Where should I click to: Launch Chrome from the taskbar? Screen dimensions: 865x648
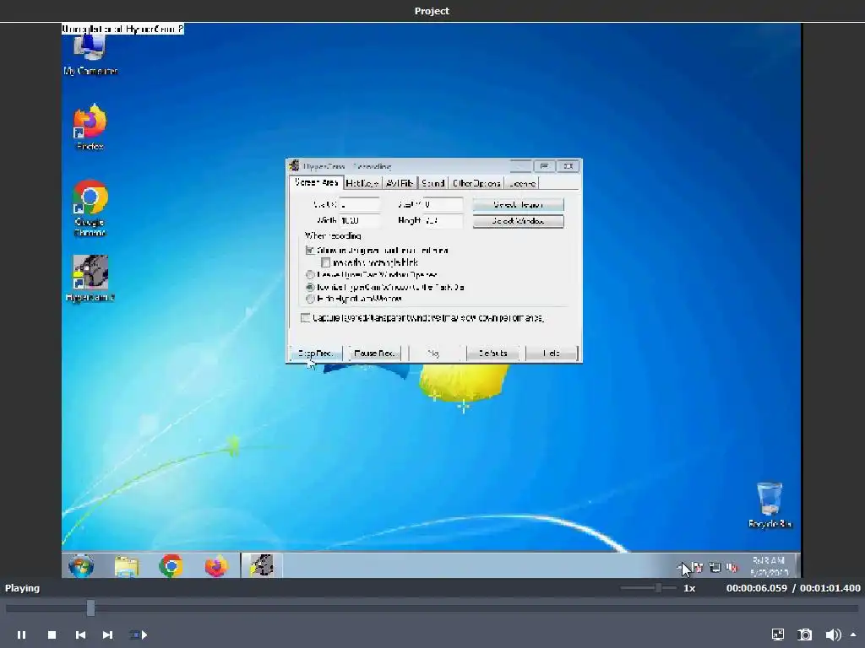click(171, 566)
